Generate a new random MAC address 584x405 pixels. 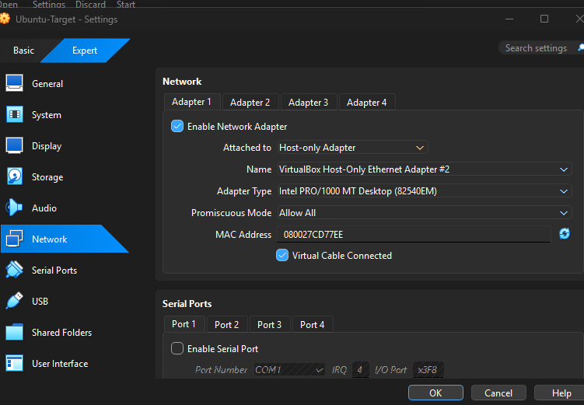point(565,234)
